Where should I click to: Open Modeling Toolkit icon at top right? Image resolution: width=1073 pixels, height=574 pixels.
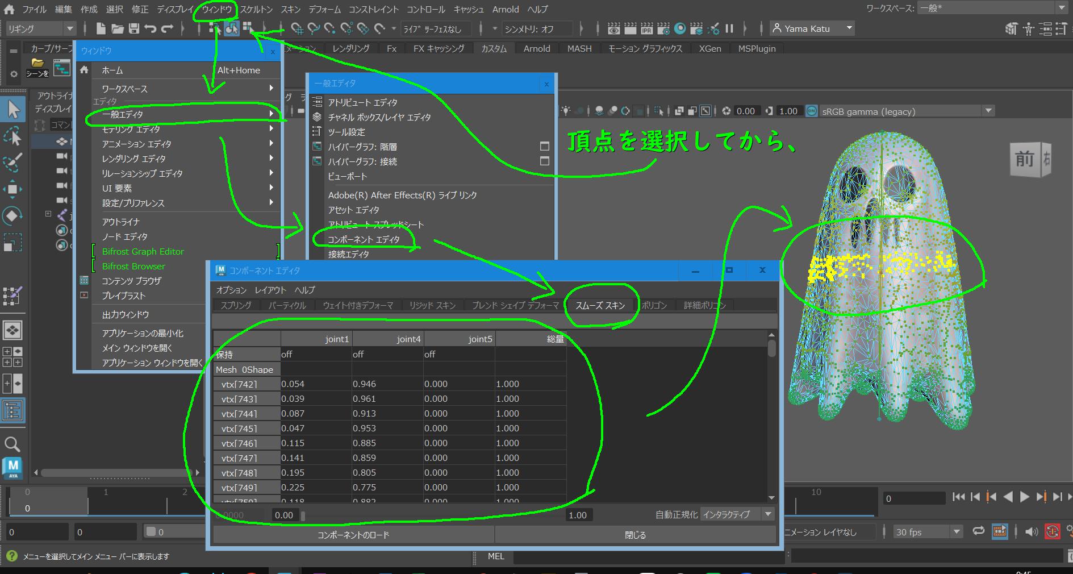pos(1011,28)
